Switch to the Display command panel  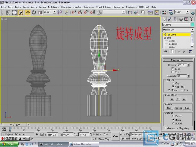pyautogui.click(x=186, y=19)
